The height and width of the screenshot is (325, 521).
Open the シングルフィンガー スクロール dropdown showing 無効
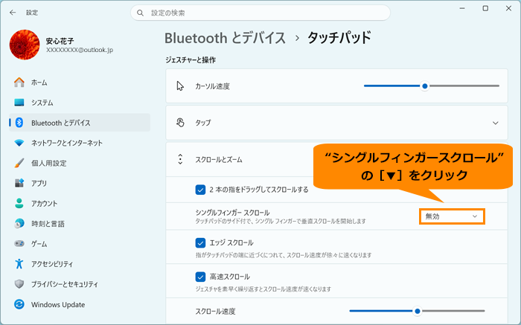[452, 216]
